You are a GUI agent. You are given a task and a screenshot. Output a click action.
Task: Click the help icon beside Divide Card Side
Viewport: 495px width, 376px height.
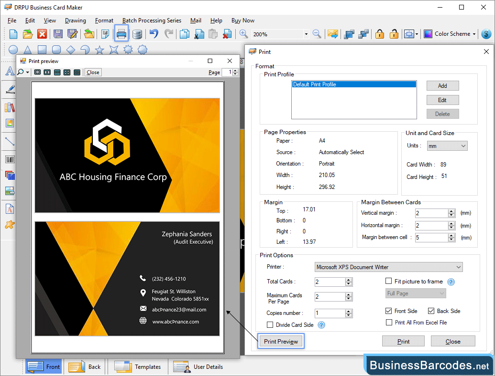point(321,325)
